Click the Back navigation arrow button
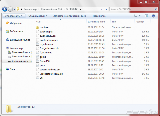The width and height of the screenshot is (160, 116). [x=5, y=9]
